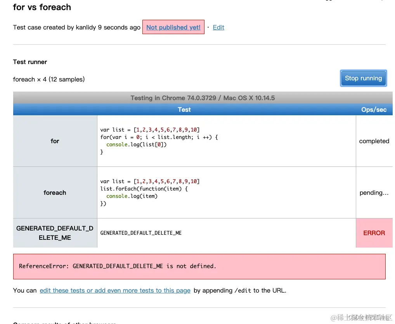Select the GENERATED_DEFAULT_DELETE_ME test name cell
The height and width of the screenshot is (324, 395).
(55, 233)
